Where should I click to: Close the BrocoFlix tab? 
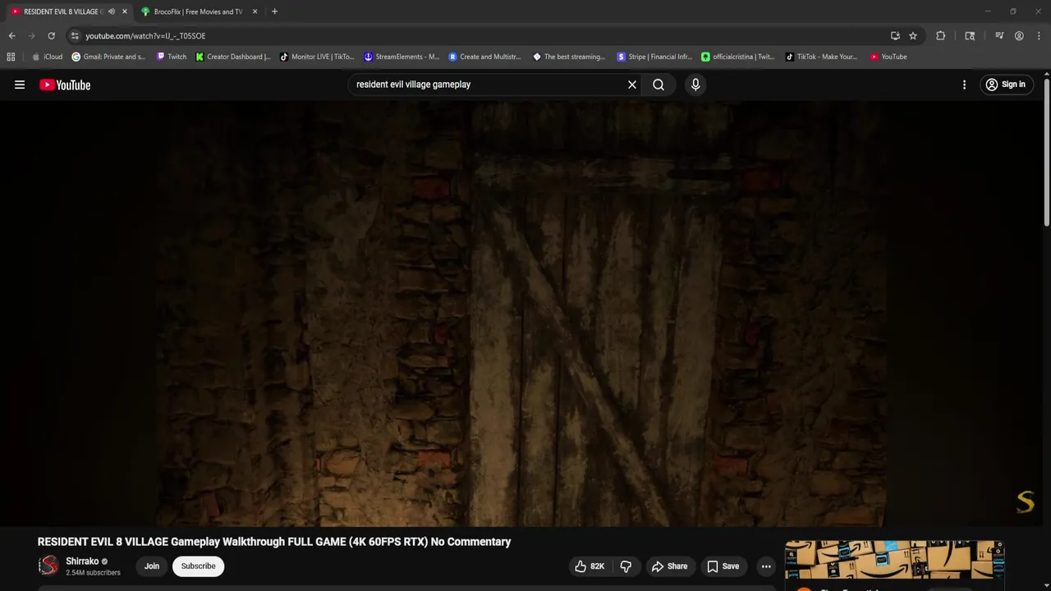coord(255,11)
